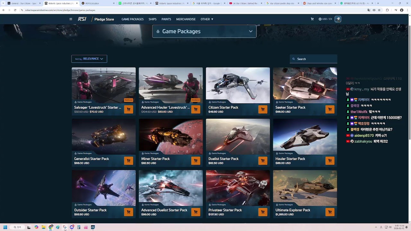Expand the Game Packages category dropdown
Screen dimensions: 411x231
click(204, 31)
